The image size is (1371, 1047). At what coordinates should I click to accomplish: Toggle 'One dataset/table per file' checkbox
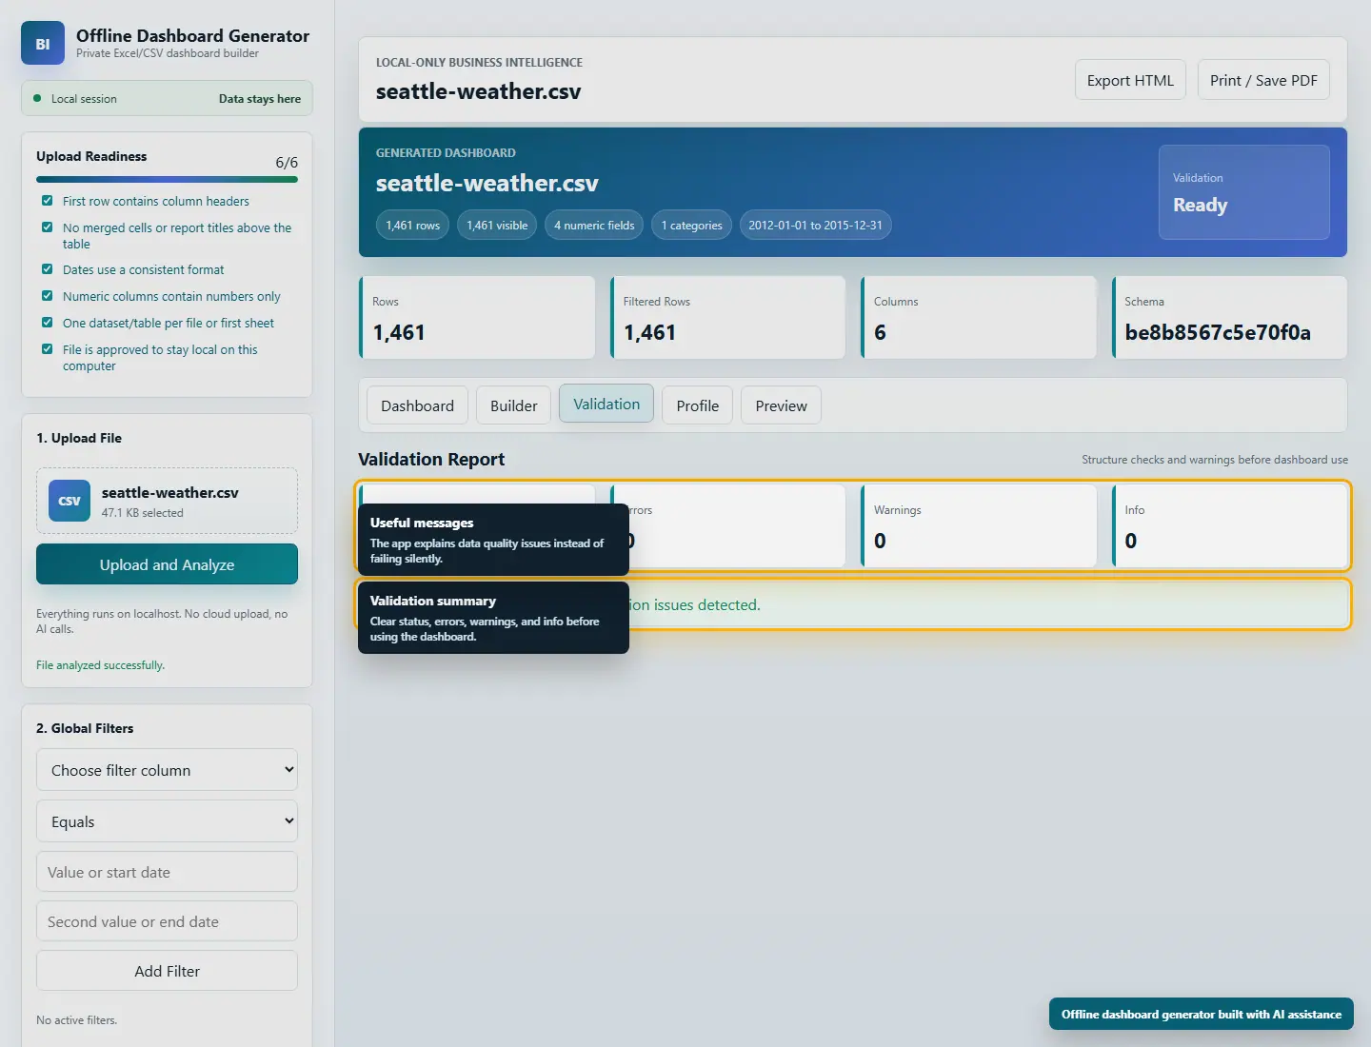pyautogui.click(x=47, y=323)
